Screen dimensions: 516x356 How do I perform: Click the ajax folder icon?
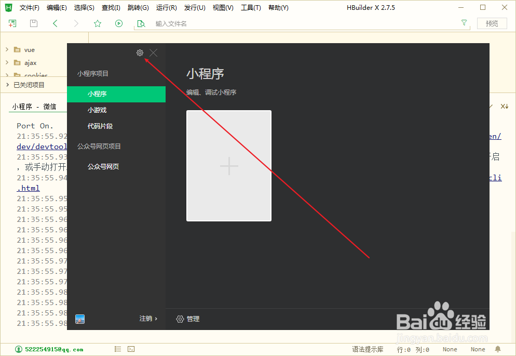17,62
